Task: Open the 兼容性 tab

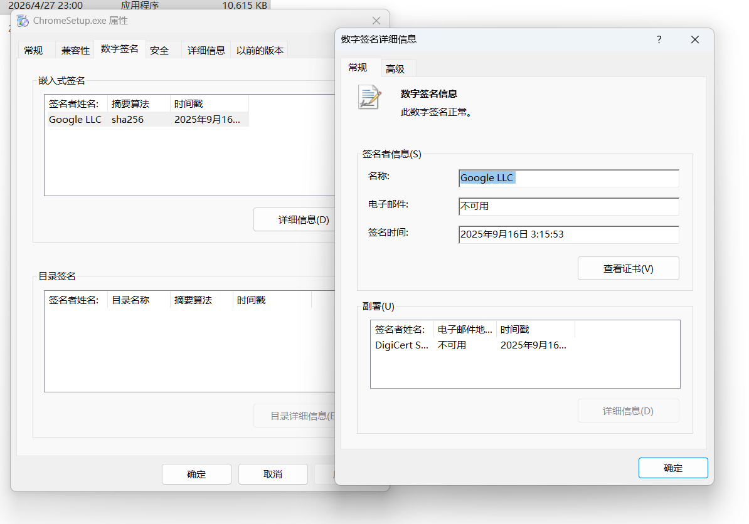Action: 75,50
